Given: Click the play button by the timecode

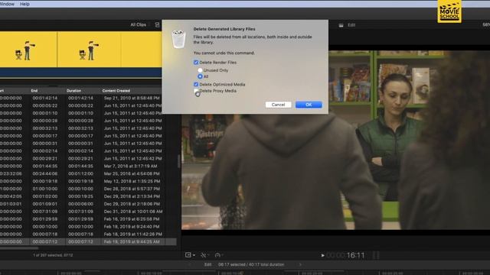Looking at the screenshot, I should click(323, 255).
